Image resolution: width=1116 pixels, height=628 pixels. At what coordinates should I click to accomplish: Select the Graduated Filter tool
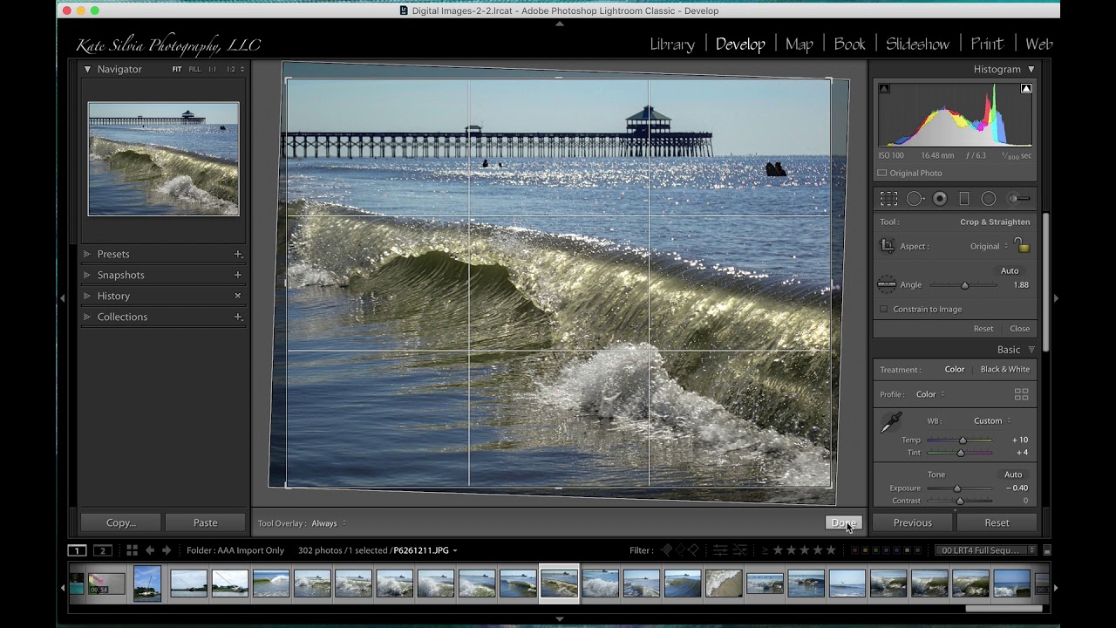pos(964,199)
